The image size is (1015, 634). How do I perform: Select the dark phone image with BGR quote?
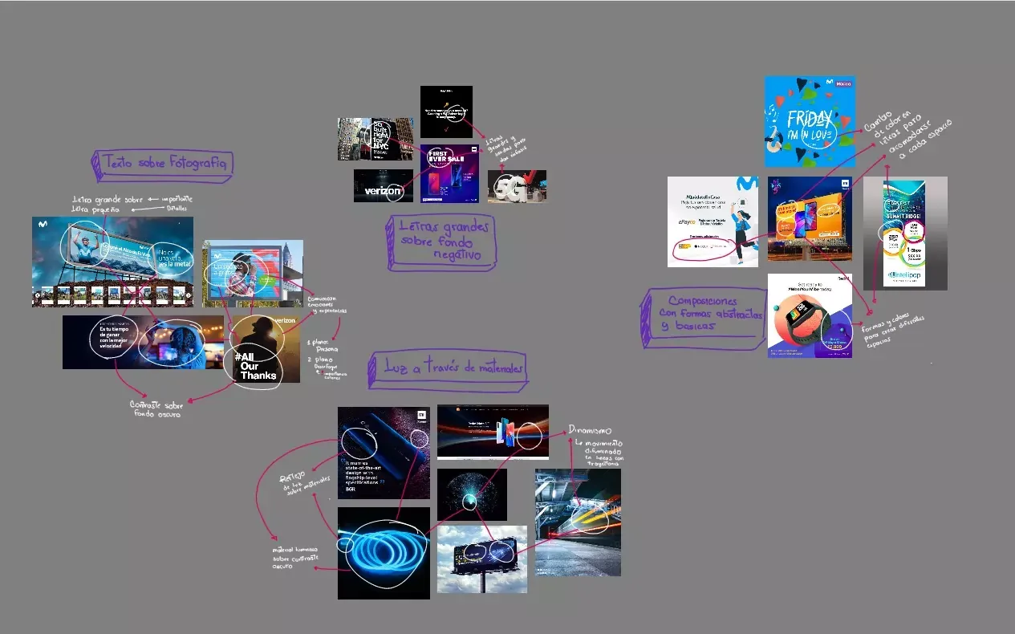point(384,453)
